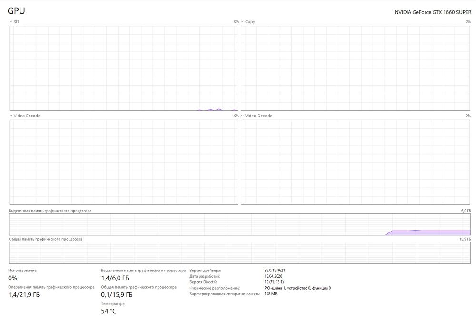476x319 pixels.
Task: Click the Использование label
Action: tap(22, 270)
